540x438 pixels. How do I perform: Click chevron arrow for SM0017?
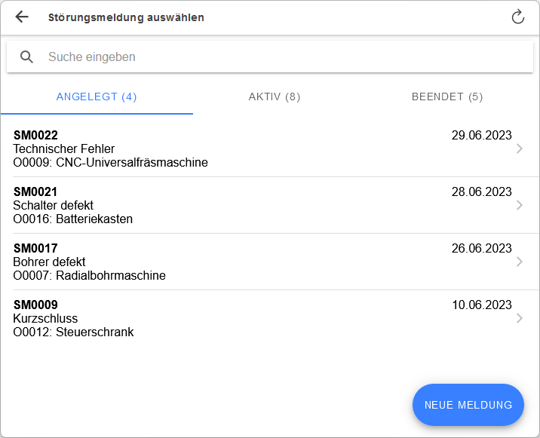pyautogui.click(x=519, y=262)
